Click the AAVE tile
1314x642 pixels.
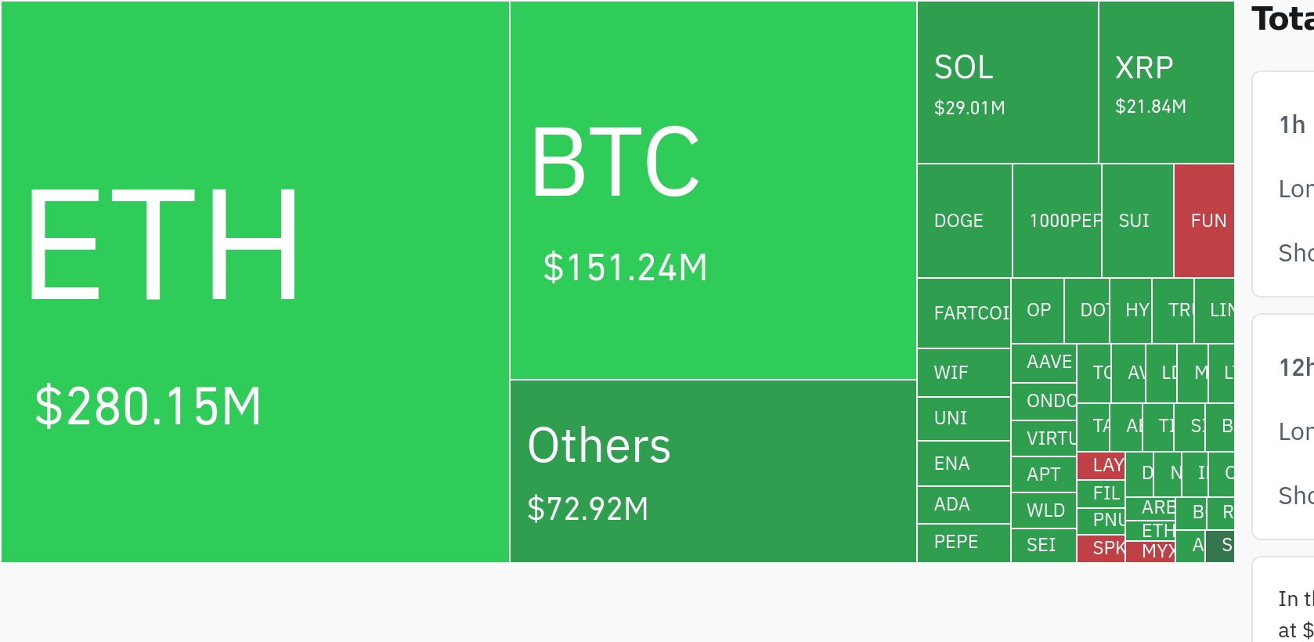point(1044,363)
